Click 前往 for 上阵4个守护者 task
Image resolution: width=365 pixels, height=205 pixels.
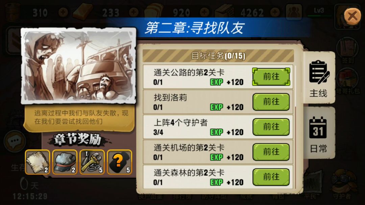[x=271, y=127]
